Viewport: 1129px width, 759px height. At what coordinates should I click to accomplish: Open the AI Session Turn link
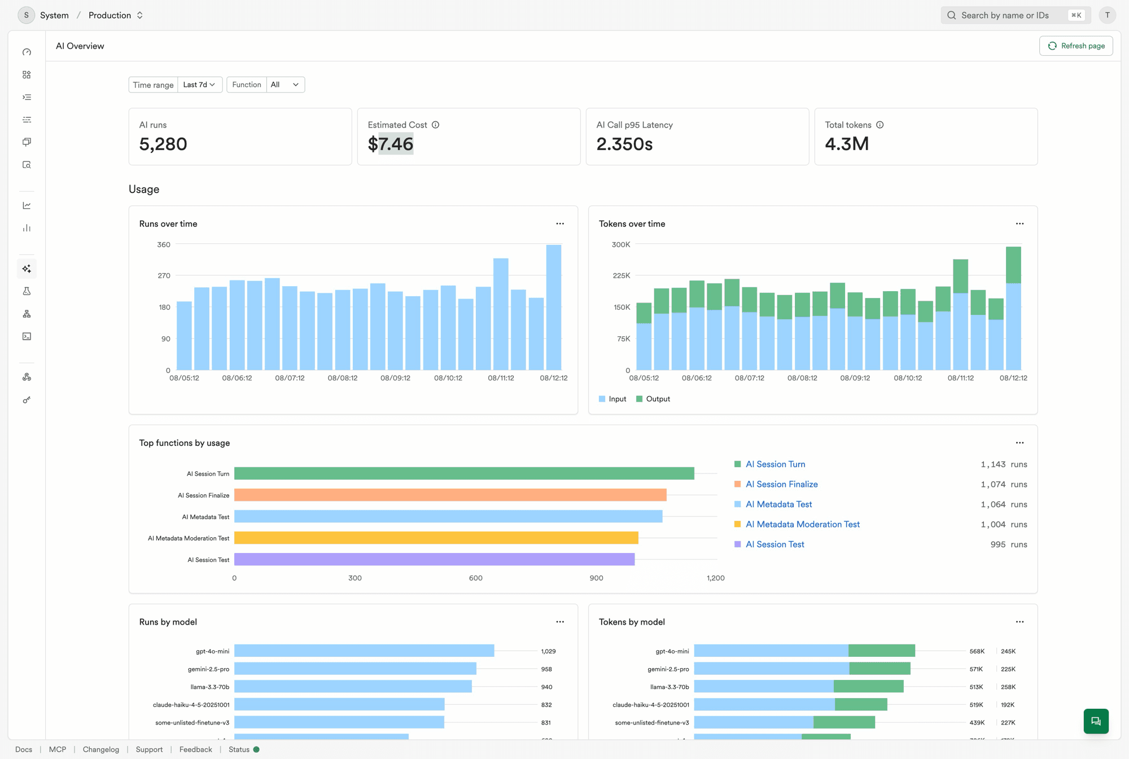click(775, 464)
